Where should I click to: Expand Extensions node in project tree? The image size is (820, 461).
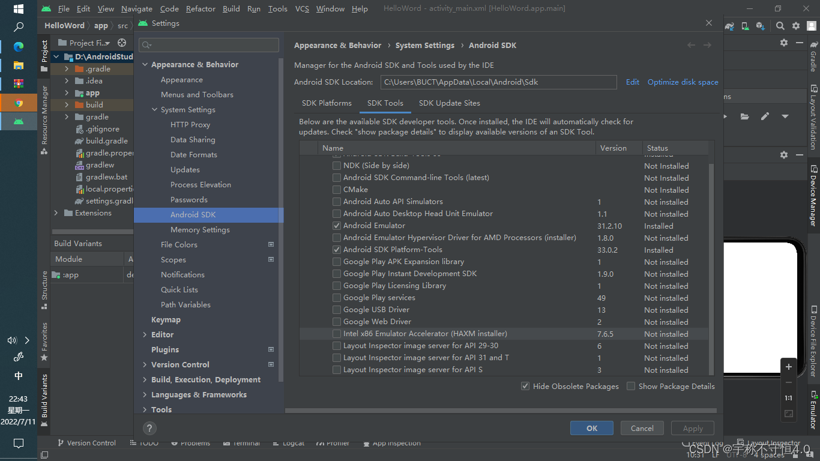pos(56,213)
